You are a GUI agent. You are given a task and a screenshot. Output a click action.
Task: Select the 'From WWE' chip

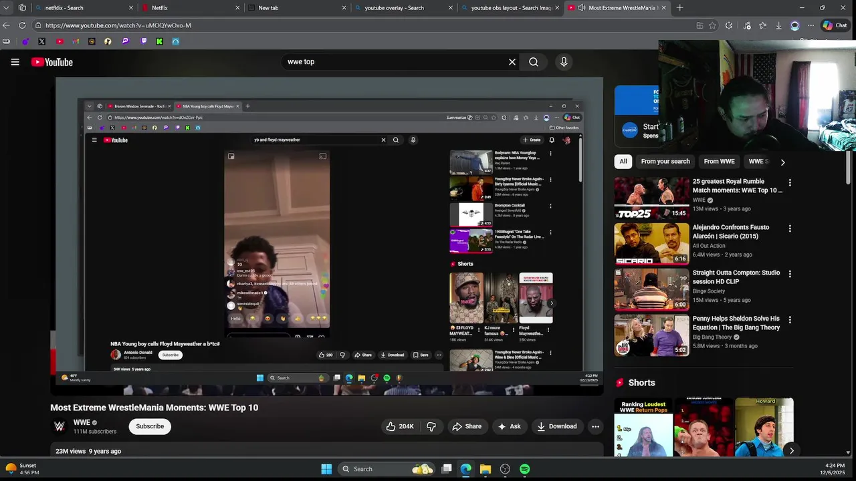tap(719, 161)
